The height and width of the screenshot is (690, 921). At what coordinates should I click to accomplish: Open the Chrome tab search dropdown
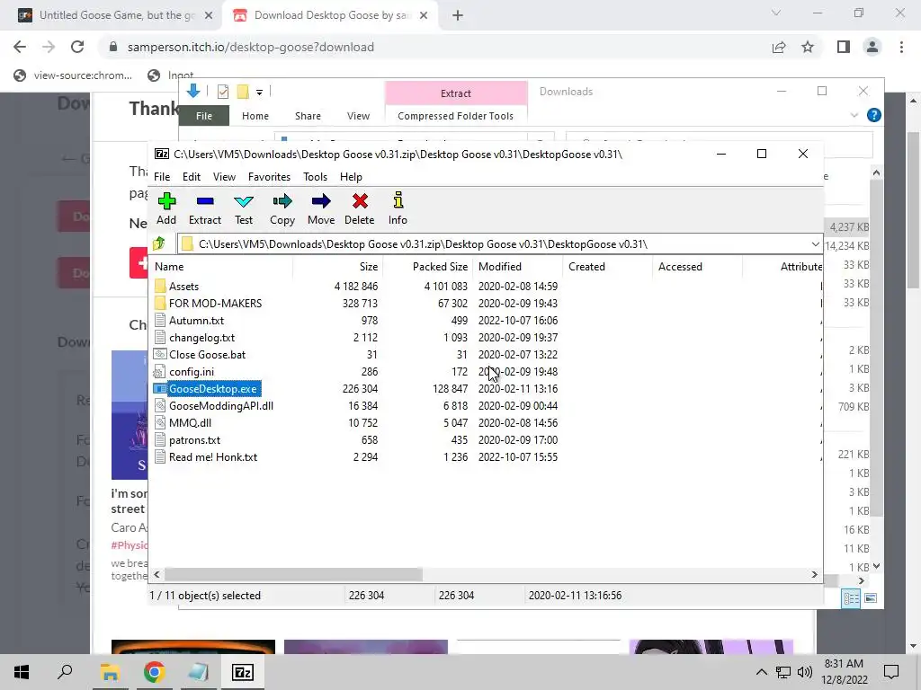pyautogui.click(x=776, y=13)
